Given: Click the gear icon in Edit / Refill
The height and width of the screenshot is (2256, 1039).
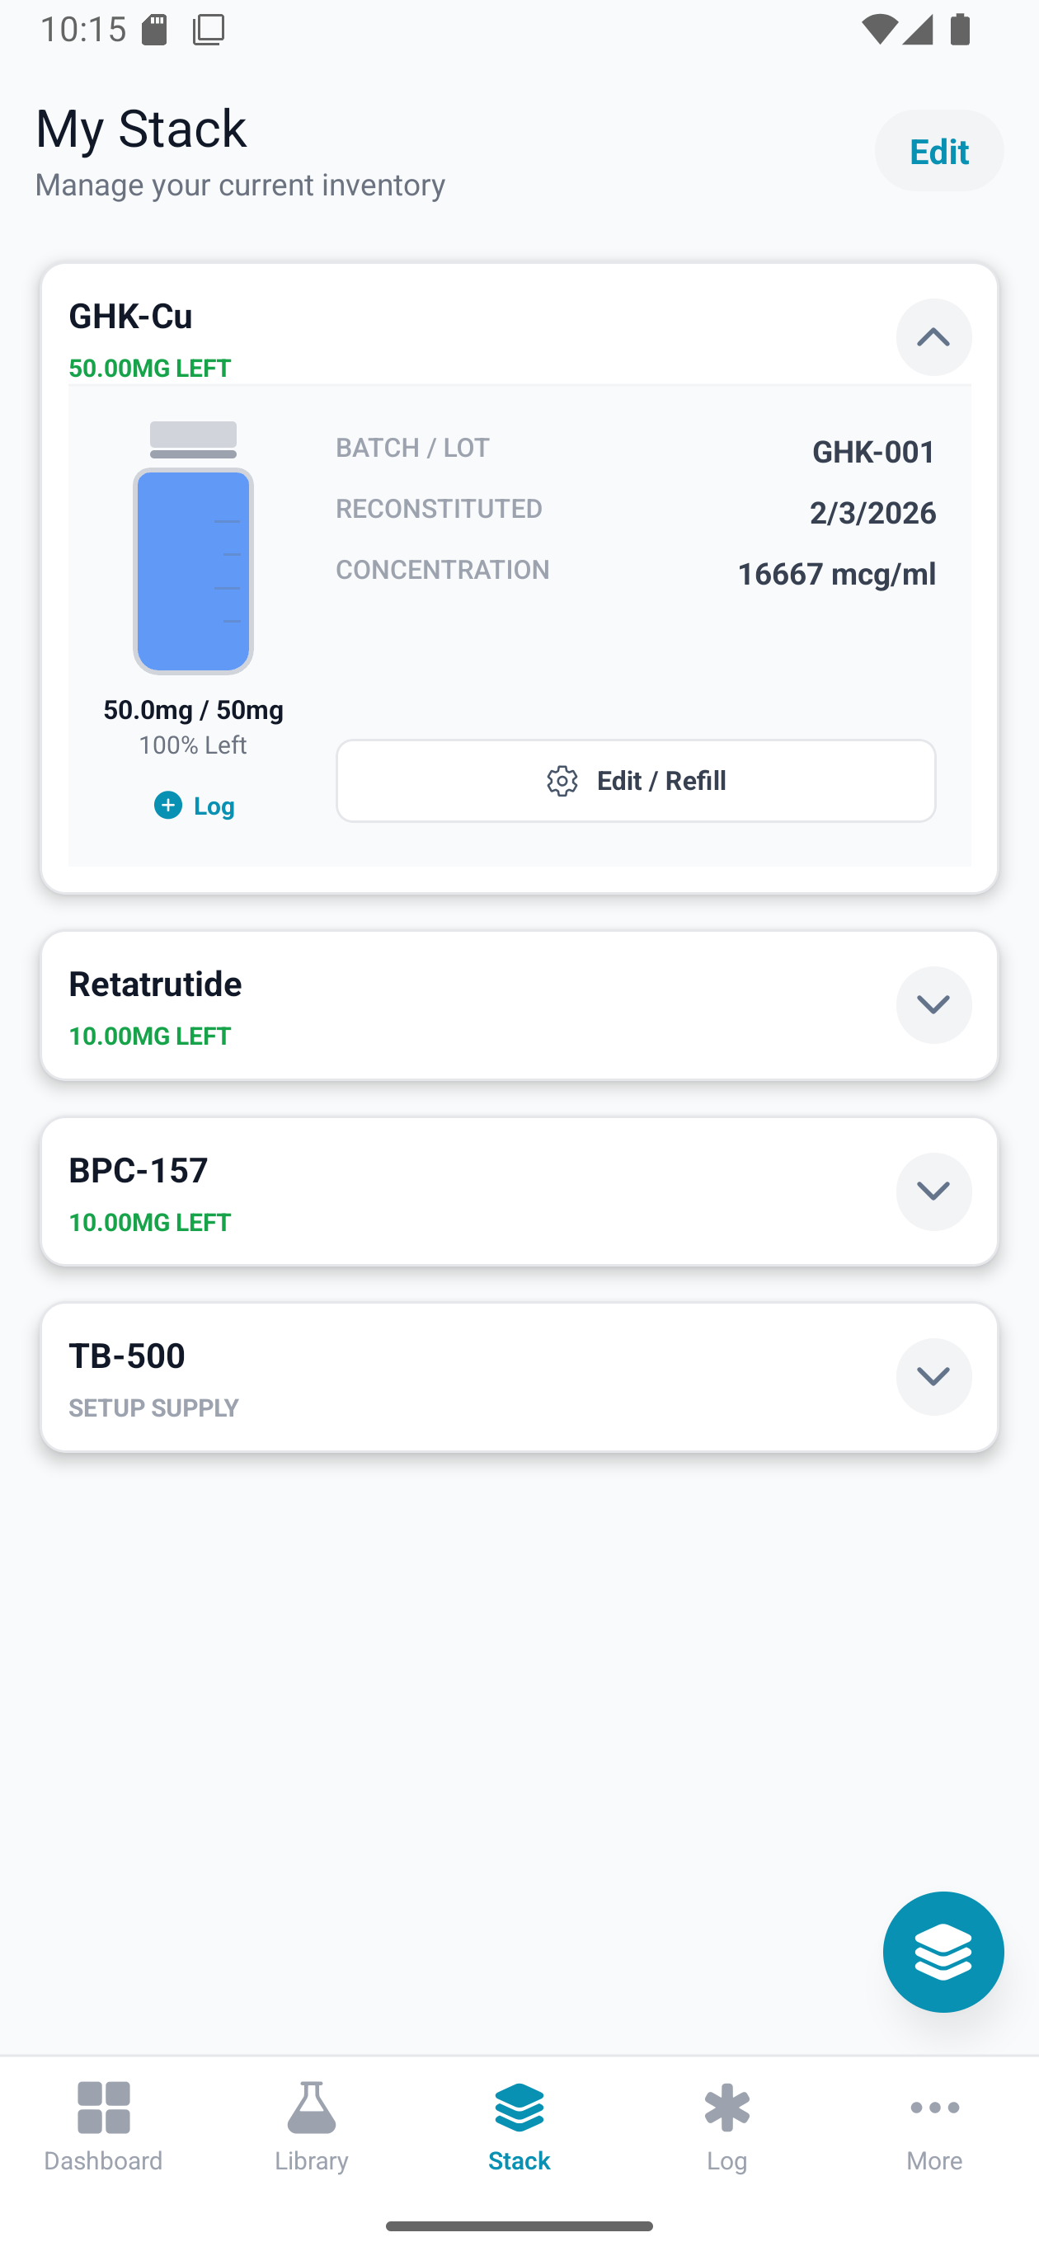Looking at the screenshot, I should click(562, 780).
